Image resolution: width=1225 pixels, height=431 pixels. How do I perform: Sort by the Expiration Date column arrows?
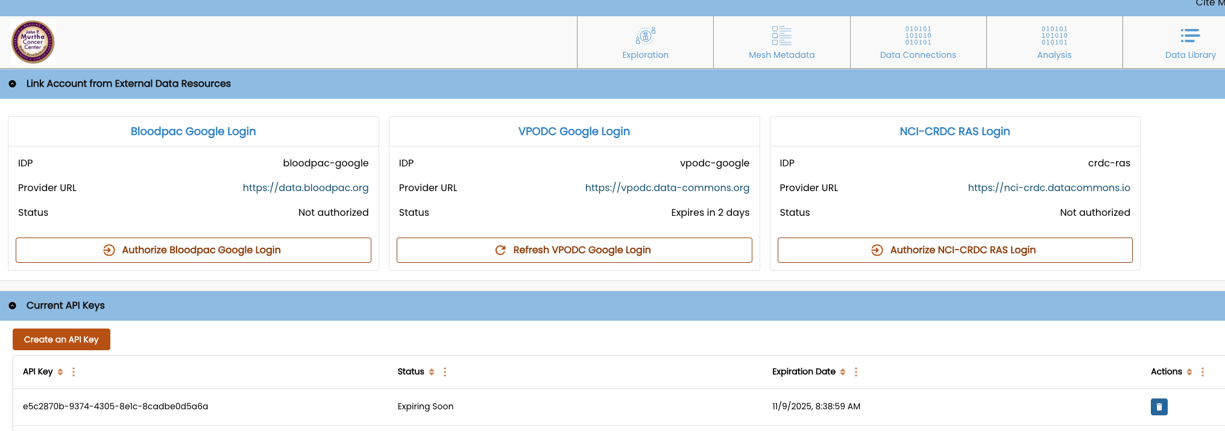pos(843,372)
